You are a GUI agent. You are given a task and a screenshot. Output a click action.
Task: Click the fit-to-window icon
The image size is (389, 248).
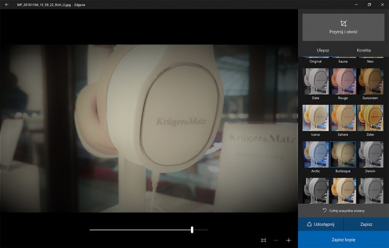[x=263, y=240]
